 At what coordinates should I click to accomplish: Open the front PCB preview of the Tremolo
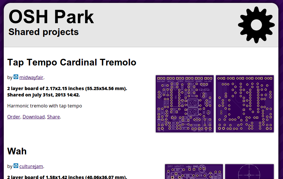(x=185, y=104)
